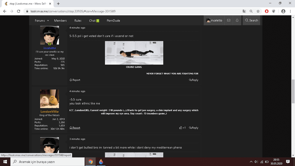Open the Rules page

coord(78,21)
